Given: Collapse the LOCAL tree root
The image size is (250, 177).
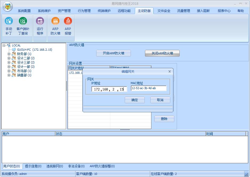Looking at the screenshot, I should coord(4,45).
